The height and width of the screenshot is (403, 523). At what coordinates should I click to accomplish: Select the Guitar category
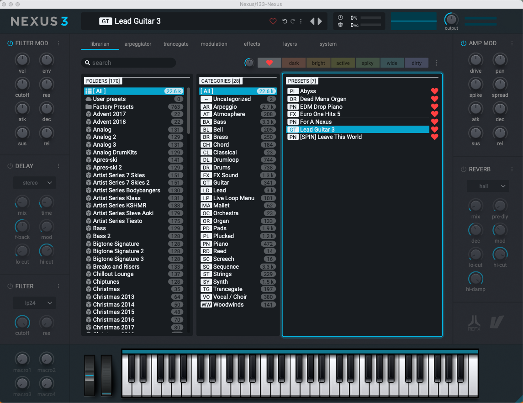coord(238,183)
